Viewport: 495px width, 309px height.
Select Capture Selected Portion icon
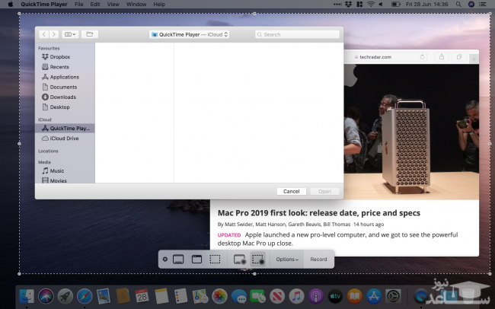point(216,260)
